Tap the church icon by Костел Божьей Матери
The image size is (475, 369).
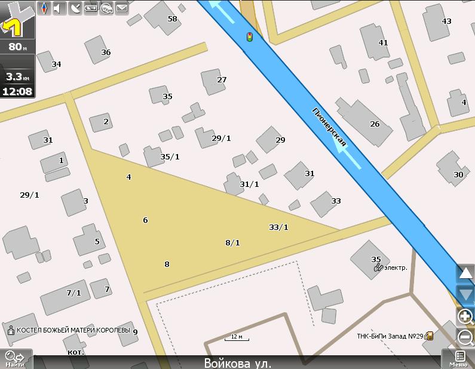[x=11, y=330]
